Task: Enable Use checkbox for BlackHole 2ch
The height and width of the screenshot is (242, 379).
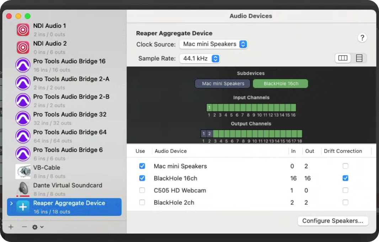Action: (x=142, y=202)
